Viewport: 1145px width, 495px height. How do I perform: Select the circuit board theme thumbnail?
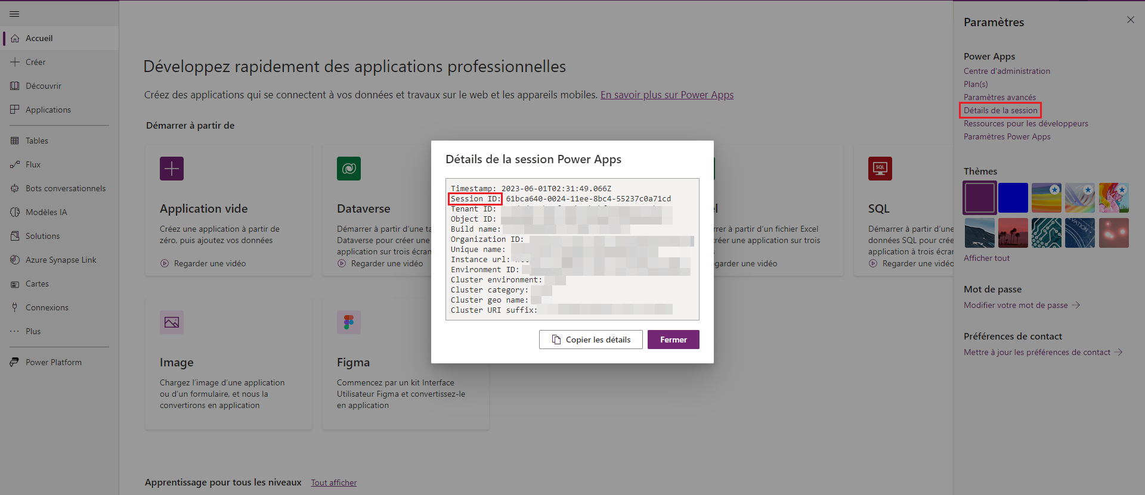(x=1047, y=232)
